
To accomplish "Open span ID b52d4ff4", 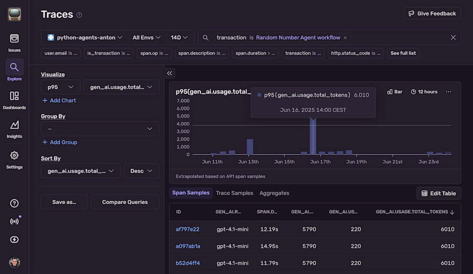I will click(x=188, y=263).
